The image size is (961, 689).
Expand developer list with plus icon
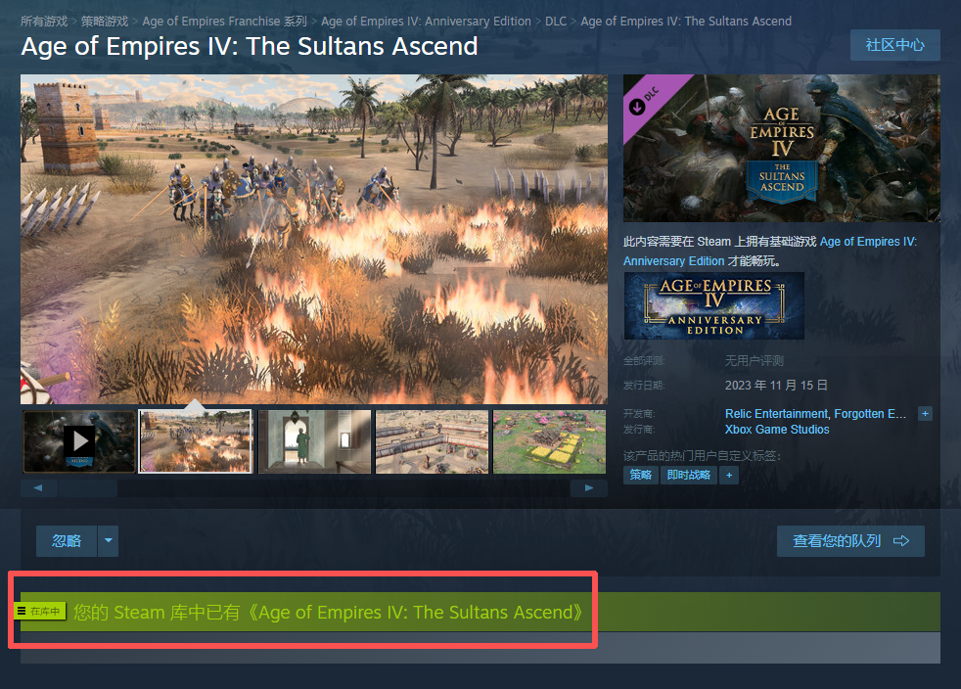coord(925,414)
